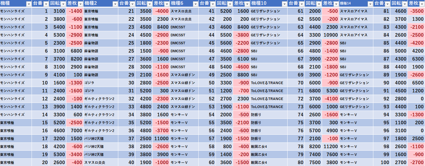This screenshot has height=166, width=425.
Task: Open 差枚 filter dropdown left of 機種6 header
Action: 166,4
